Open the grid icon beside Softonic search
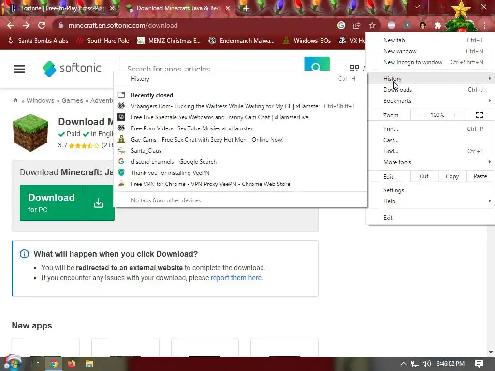This screenshot has width=495, height=371. tap(354, 68)
